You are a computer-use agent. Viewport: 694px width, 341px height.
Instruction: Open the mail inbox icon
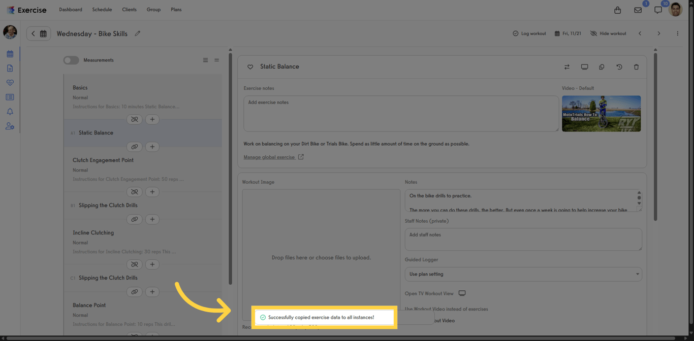[x=638, y=10]
